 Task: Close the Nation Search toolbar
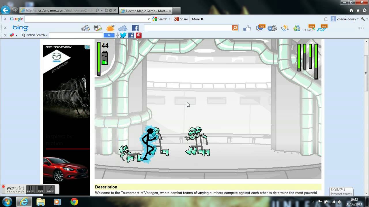point(5,35)
